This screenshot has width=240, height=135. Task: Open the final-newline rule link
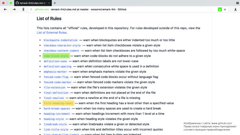tap(54, 98)
